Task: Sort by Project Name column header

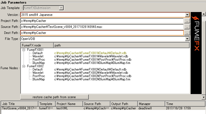Action: coord(69,104)
